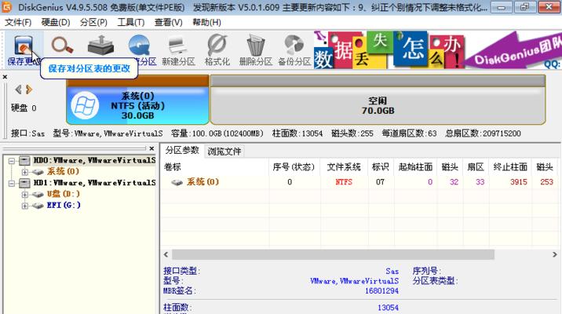The image size is (562, 314).
Task: Open the 查看(V) menu
Action: 168,22
